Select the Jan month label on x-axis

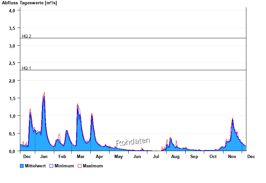(x=44, y=156)
